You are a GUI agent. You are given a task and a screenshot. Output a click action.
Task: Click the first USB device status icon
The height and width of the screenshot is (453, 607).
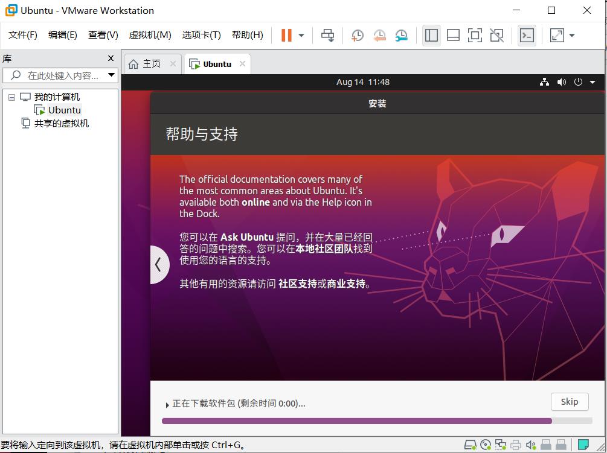coord(546,445)
